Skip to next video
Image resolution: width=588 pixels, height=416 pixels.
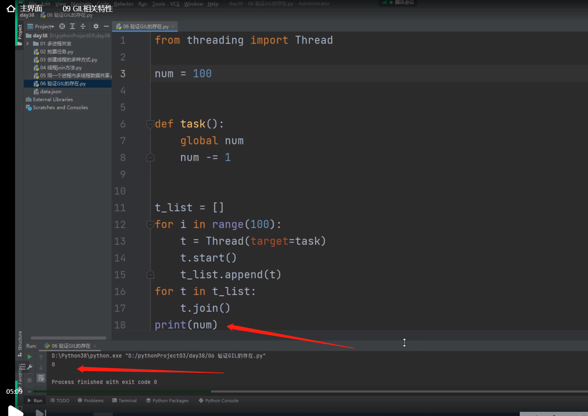tap(40, 413)
